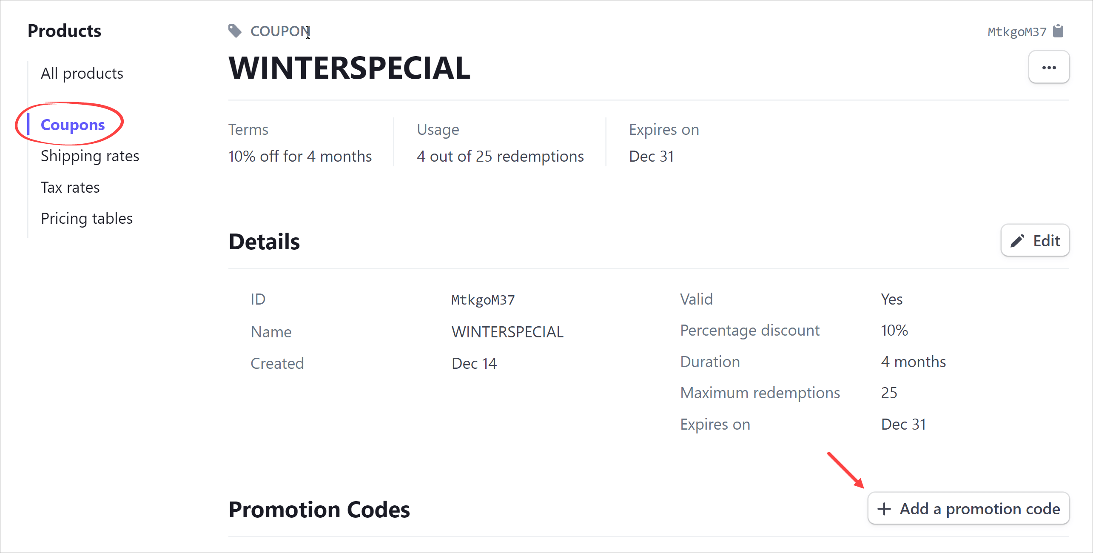Navigate to Shipping rates
The width and height of the screenshot is (1093, 553).
90,156
